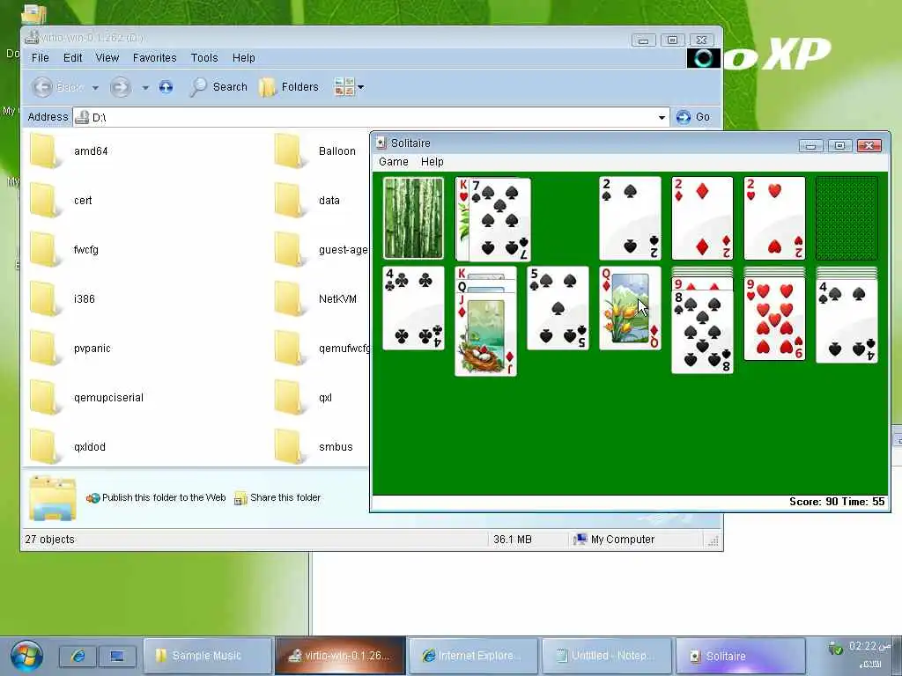
Task: Click the 8 of spades tableau card
Action: coord(702,332)
